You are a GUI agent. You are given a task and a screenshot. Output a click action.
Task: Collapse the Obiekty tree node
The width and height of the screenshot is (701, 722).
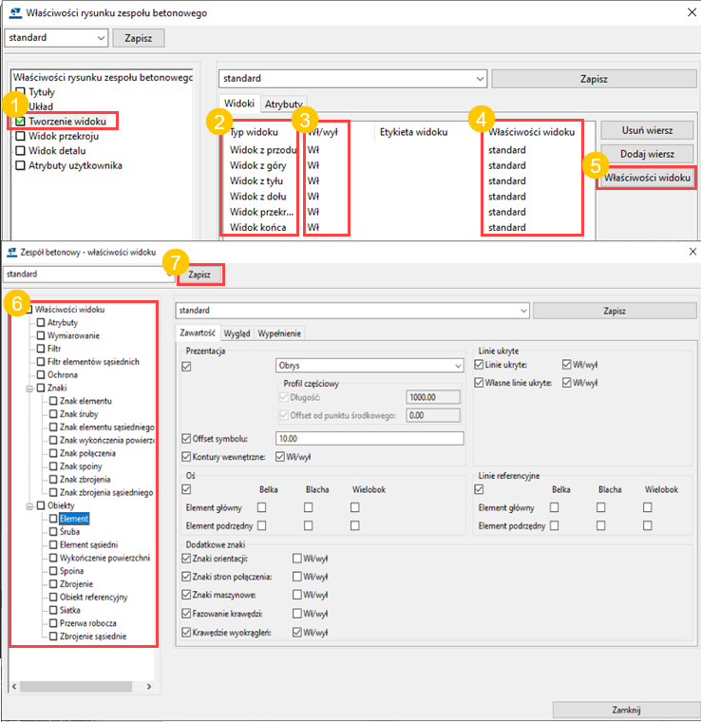click(x=28, y=506)
